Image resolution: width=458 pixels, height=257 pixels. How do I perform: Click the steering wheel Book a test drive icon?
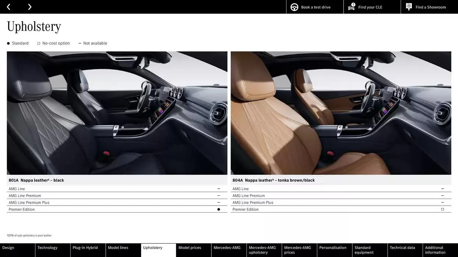294,7
